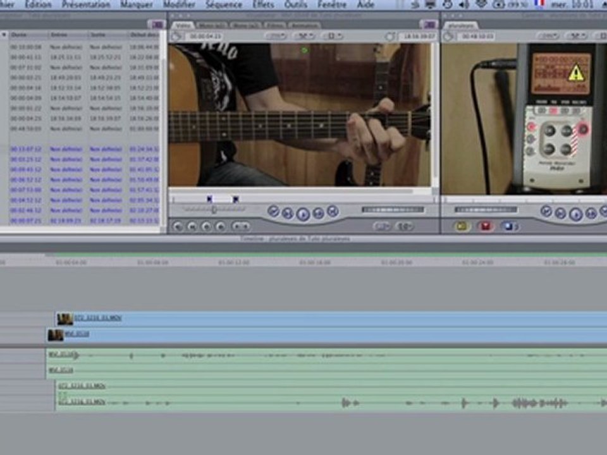The image size is (607, 455).
Task: Switch to the Filtres tab in Viewer
Action: (x=275, y=25)
